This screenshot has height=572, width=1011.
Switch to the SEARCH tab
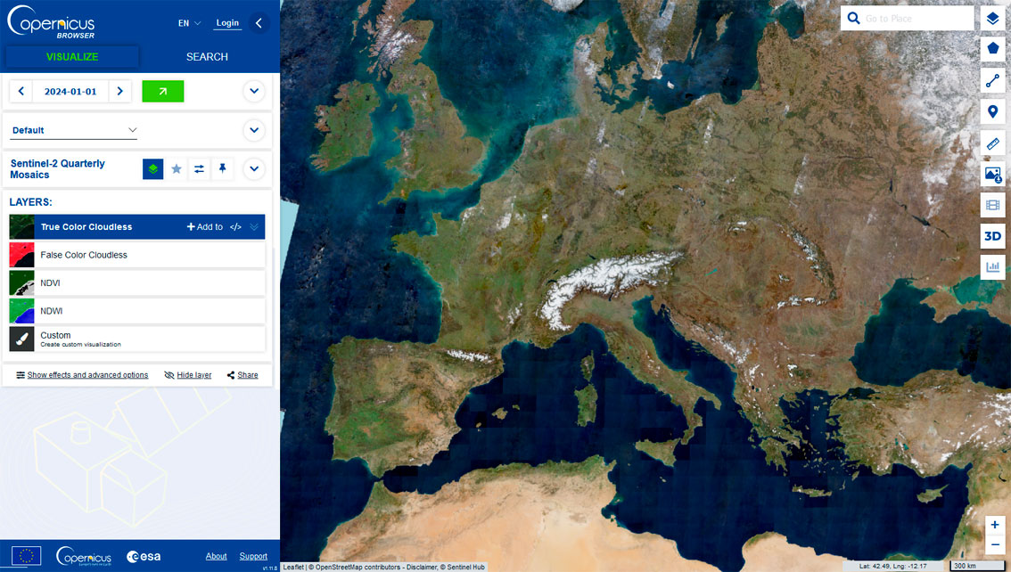coord(207,57)
